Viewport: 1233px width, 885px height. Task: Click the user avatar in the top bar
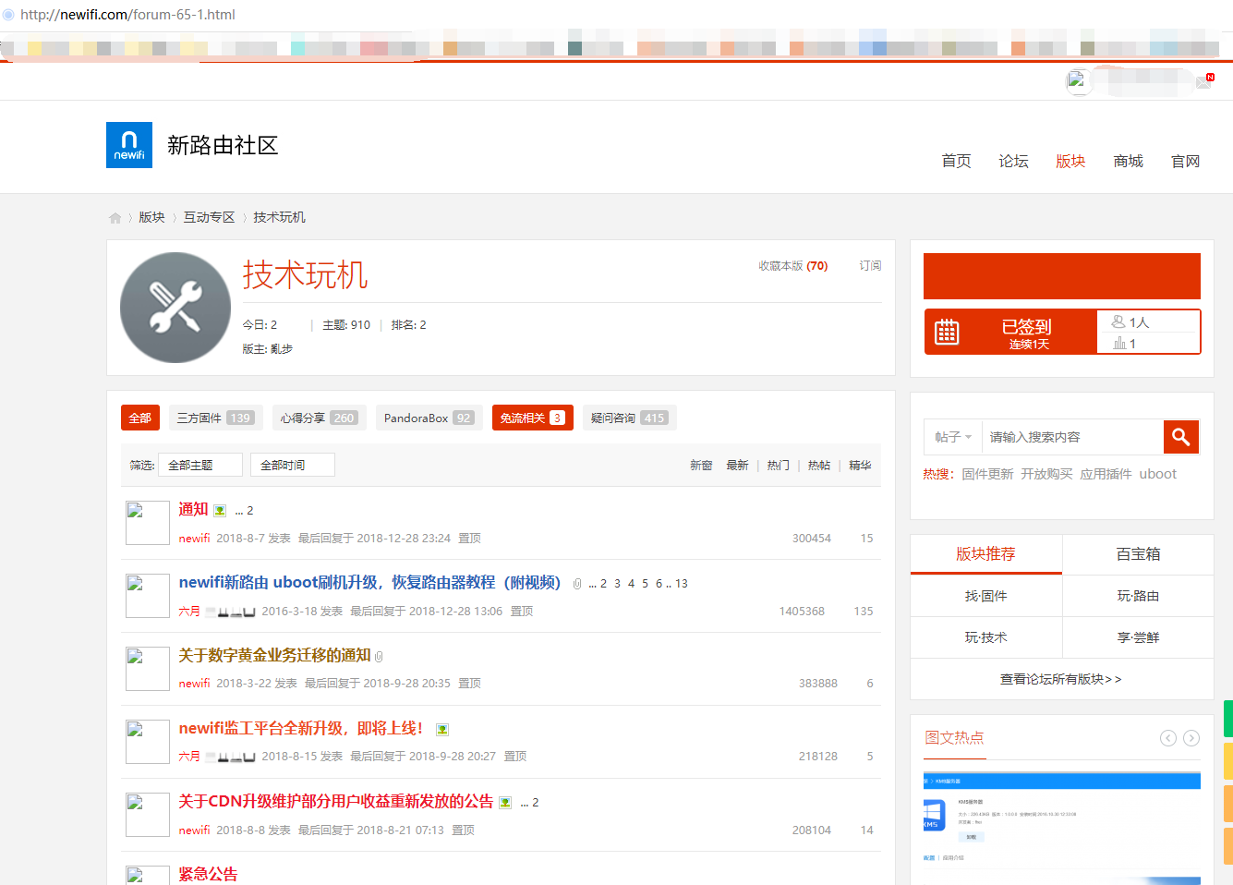tap(1077, 82)
